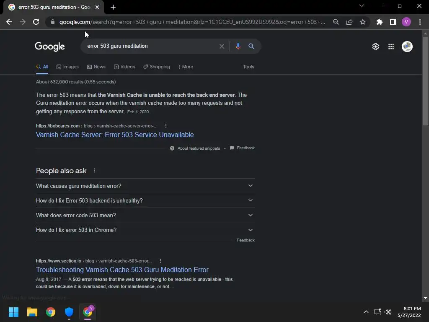Open Chrome profile V avatar

pyautogui.click(x=406, y=22)
